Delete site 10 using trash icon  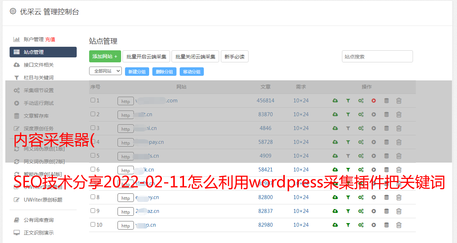click(399, 225)
